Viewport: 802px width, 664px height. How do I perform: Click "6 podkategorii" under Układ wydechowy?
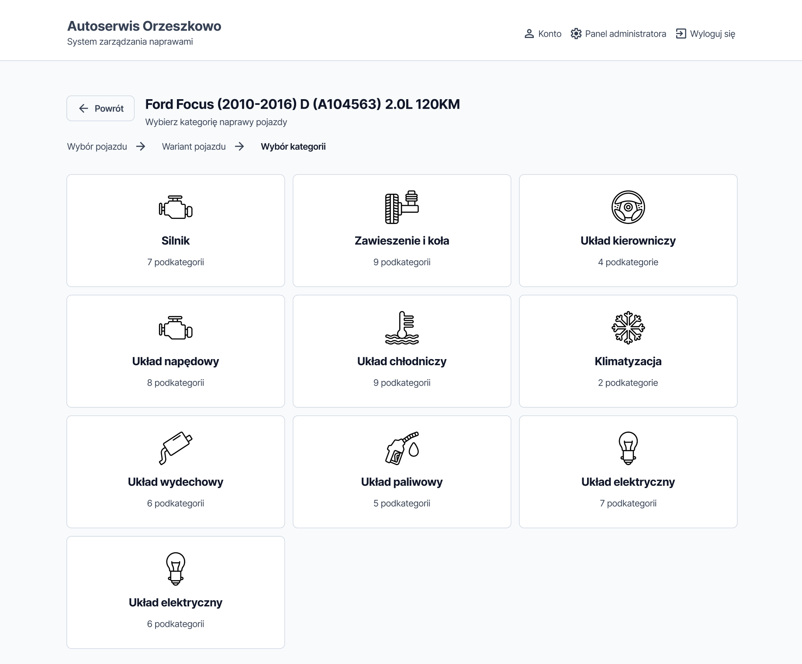[x=176, y=503]
